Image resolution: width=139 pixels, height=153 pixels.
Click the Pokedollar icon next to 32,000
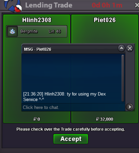pos(97,119)
